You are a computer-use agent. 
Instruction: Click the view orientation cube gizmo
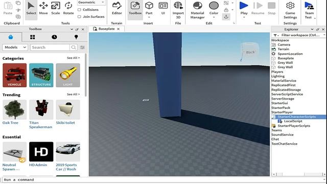click(250, 51)
